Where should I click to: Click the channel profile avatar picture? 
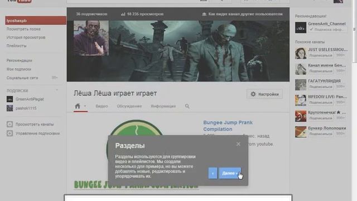(x=91, y=38)
